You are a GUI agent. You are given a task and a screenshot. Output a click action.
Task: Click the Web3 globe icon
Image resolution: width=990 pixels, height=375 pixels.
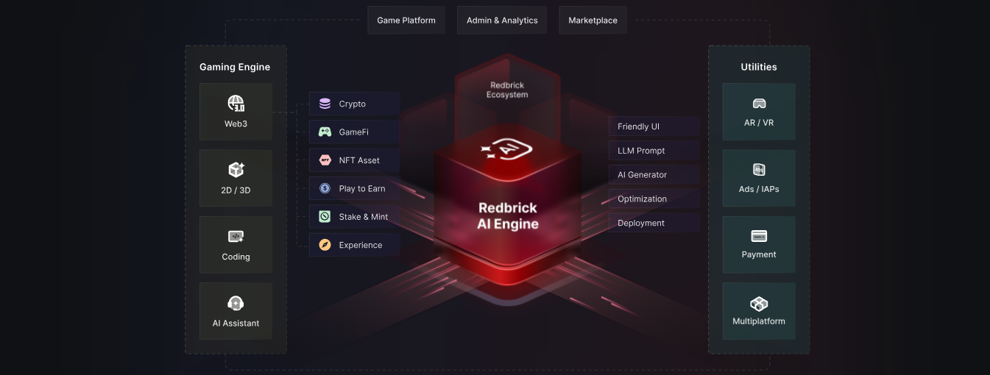236,103
